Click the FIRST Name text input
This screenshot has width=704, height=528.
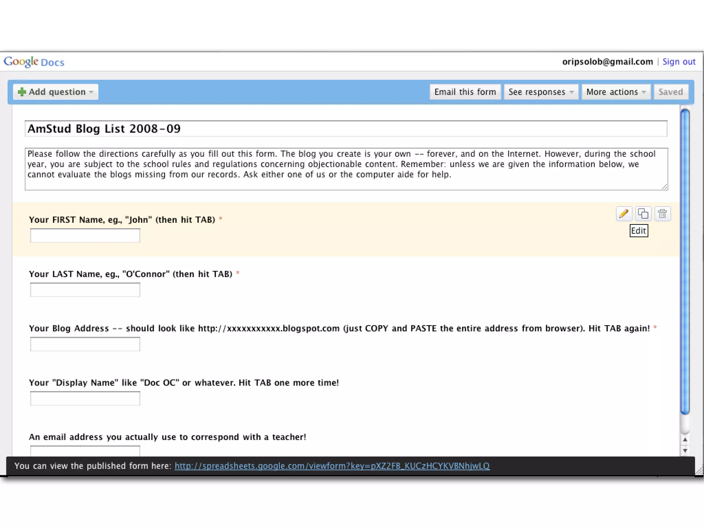pos(85,235)
